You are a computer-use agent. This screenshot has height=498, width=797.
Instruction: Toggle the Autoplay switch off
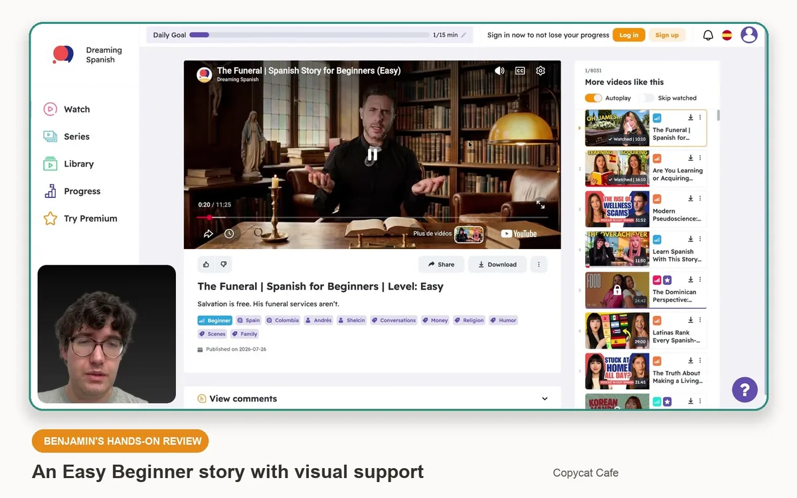(593, 98)
